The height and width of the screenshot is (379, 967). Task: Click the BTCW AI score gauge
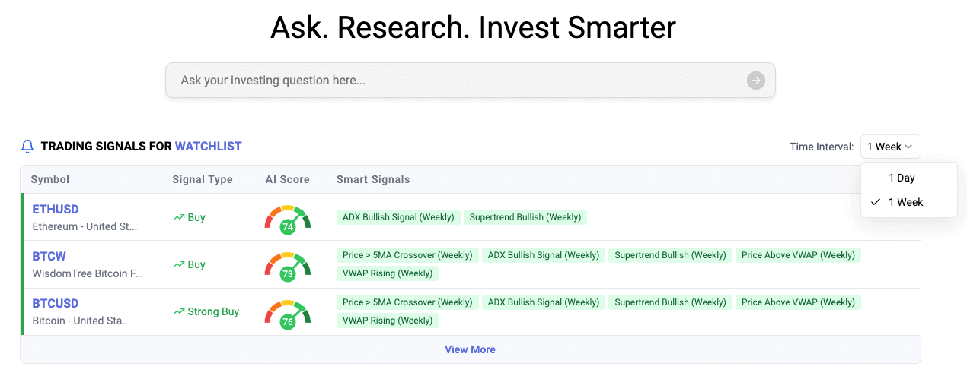(287, 265)
